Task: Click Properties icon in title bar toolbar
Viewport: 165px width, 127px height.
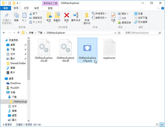Action: click(x=10, y=3)
